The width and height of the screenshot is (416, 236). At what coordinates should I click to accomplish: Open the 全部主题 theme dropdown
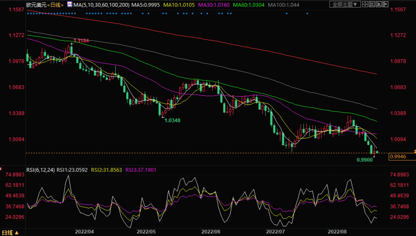345,4
